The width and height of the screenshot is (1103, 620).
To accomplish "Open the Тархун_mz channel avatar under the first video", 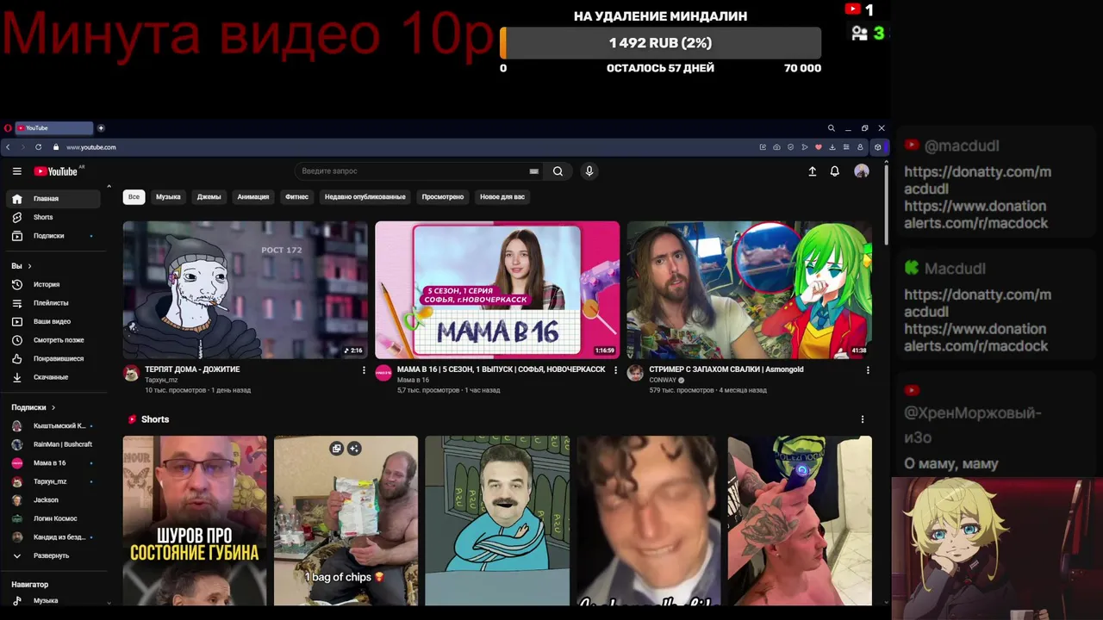I will pos(131,373).
